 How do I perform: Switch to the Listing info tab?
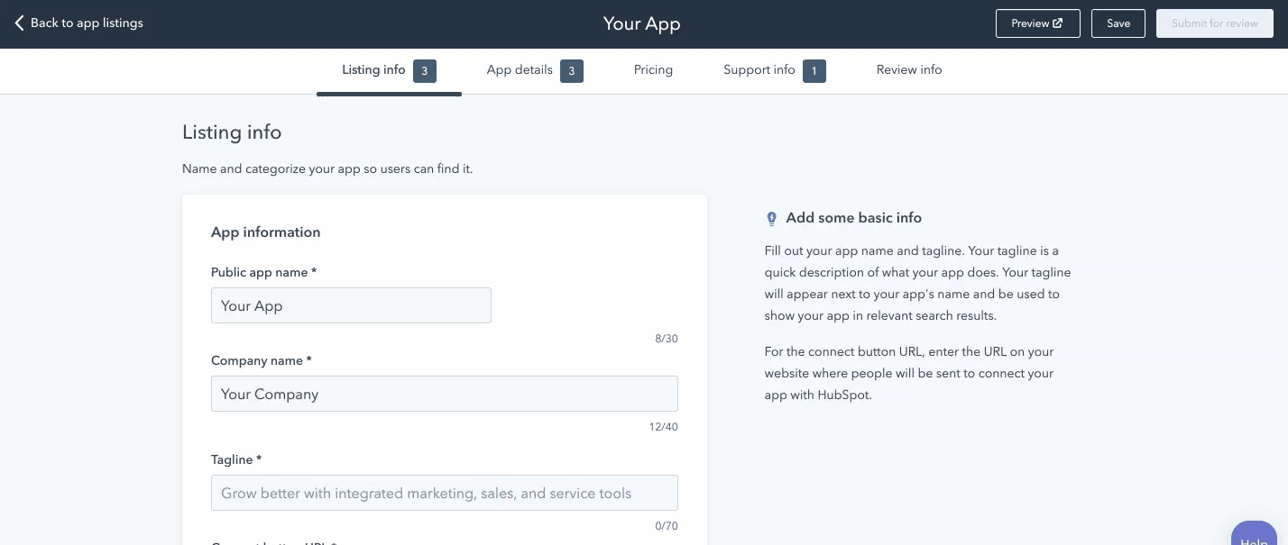point(373,70)
